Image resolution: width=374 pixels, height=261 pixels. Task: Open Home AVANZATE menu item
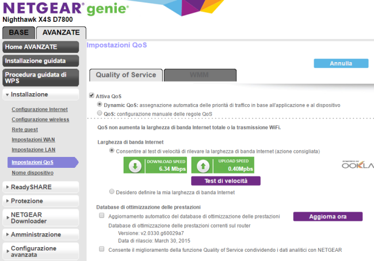40,47
